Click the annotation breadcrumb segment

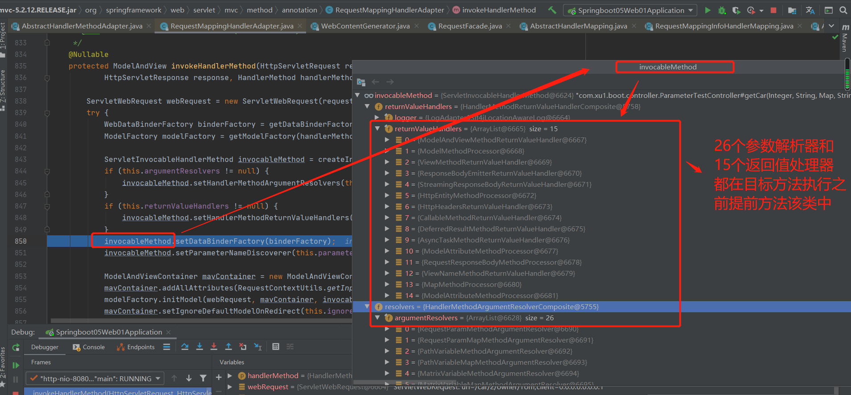299,10
